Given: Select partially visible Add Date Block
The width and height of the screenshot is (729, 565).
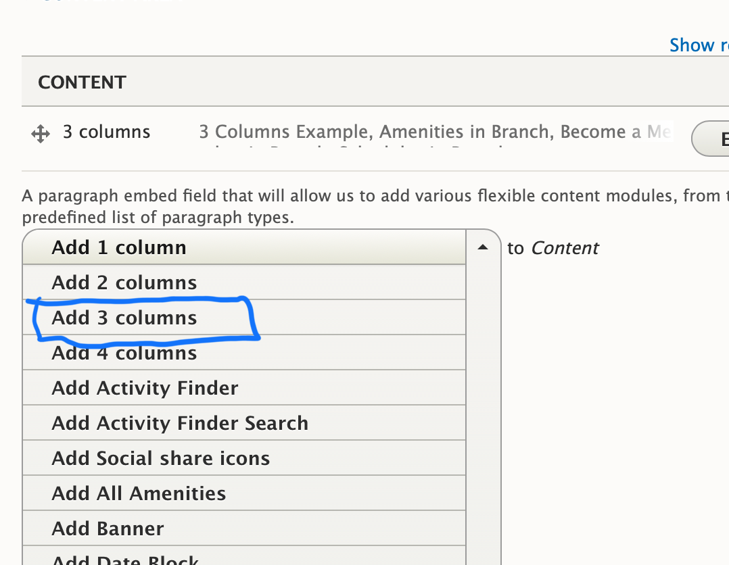Looking at the screenshot, I should (244, 556).
